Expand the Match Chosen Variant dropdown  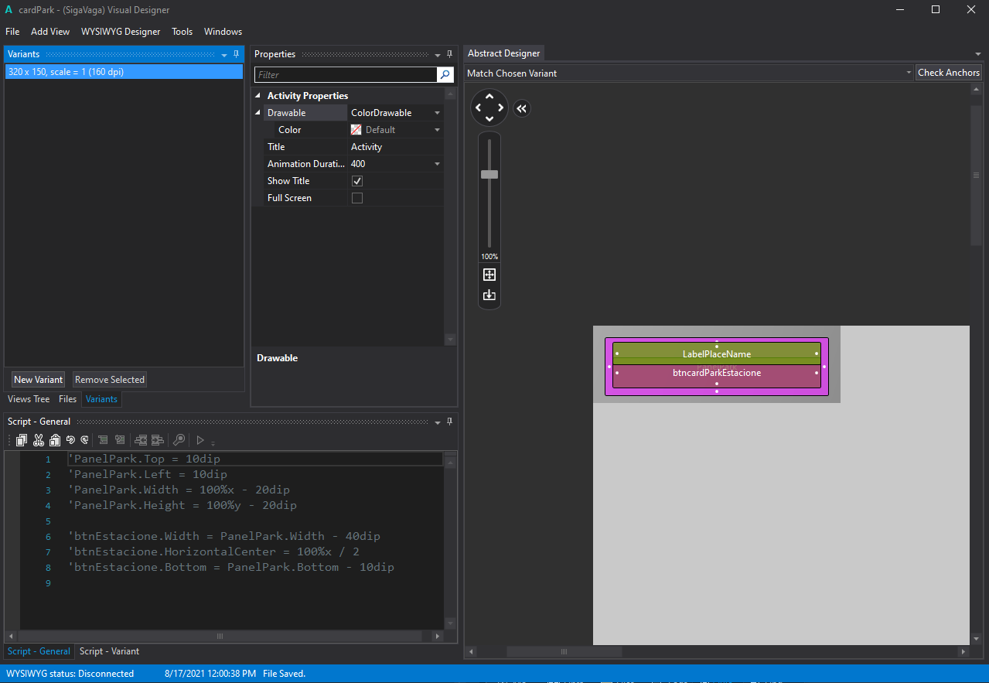(909, 73)
